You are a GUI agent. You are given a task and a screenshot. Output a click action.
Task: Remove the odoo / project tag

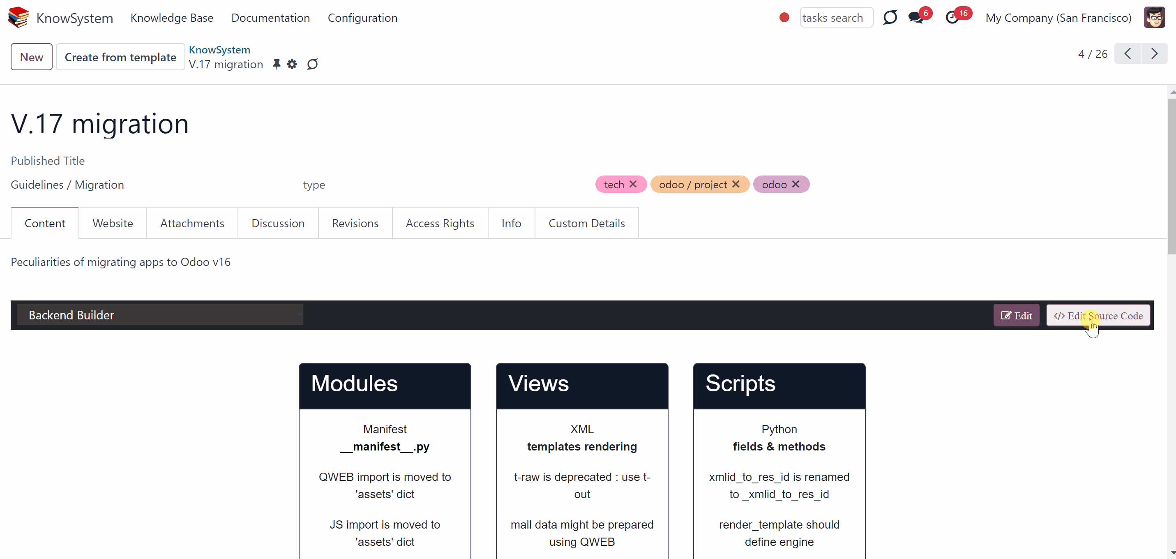pyautogui.click(x=736, y=184)
